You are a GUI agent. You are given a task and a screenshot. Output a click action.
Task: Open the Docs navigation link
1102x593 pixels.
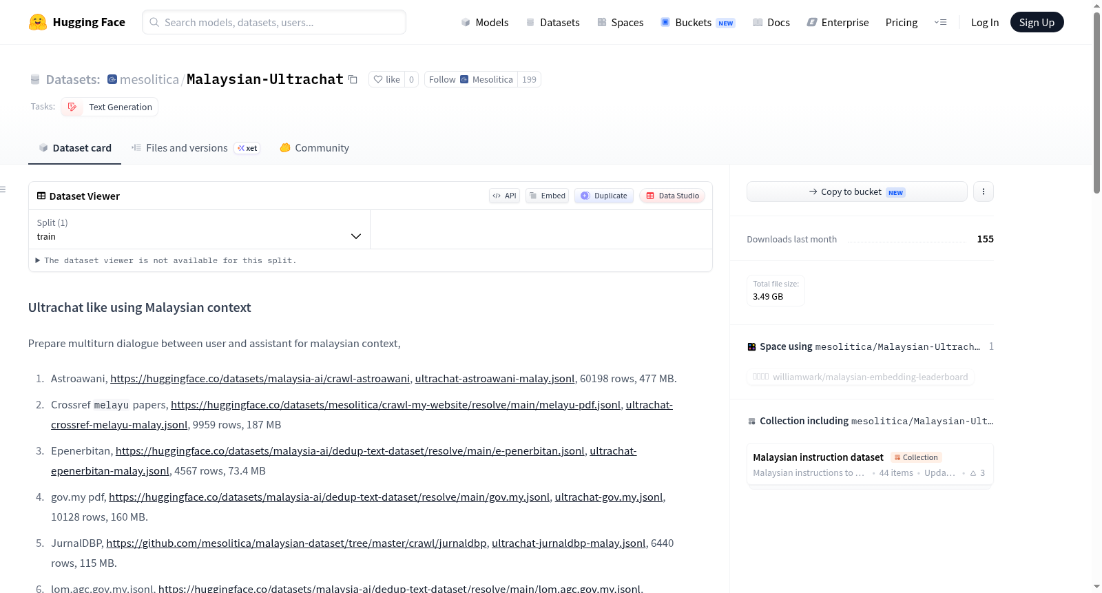pyautogui.click(x=771, y=22)
